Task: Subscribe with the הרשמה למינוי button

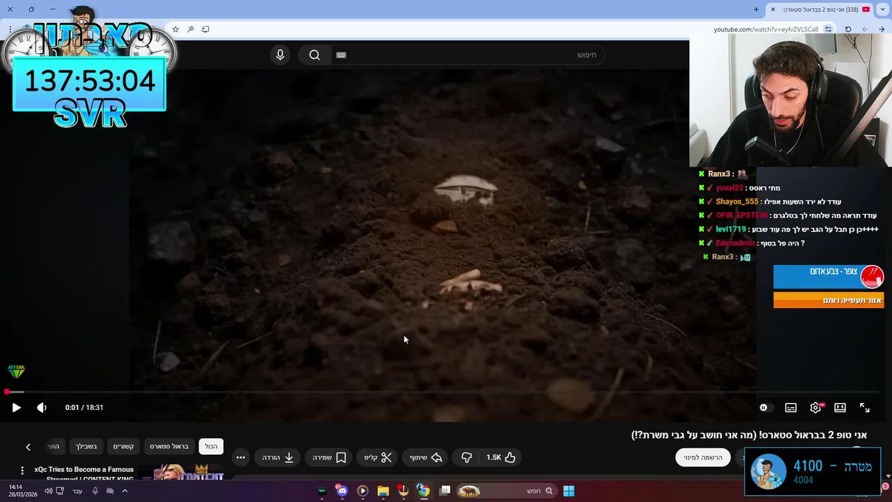Action: click(703, 457)
